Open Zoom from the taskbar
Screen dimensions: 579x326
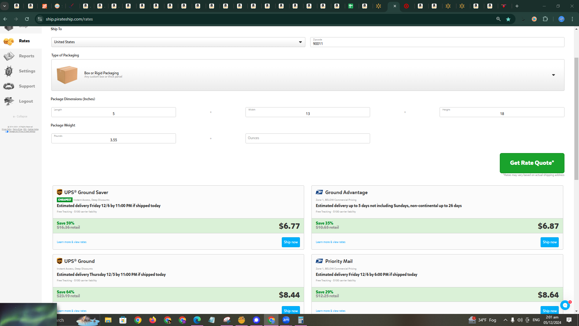click(286, 320)
